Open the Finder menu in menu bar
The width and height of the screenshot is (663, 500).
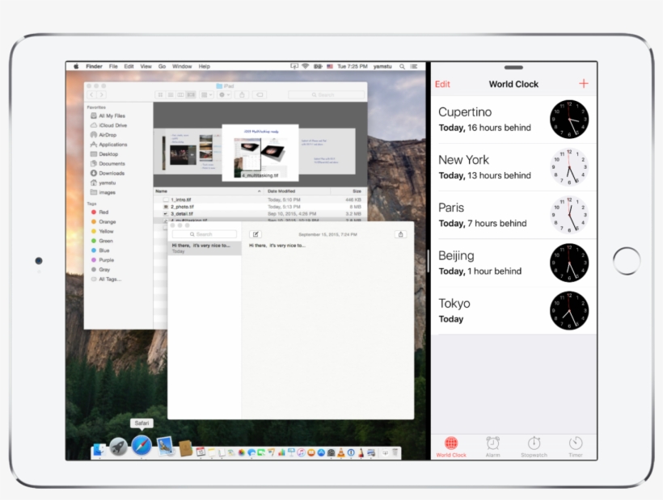[x=94, y=66]
